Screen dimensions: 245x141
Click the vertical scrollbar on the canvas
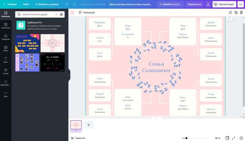coord(244,65)
